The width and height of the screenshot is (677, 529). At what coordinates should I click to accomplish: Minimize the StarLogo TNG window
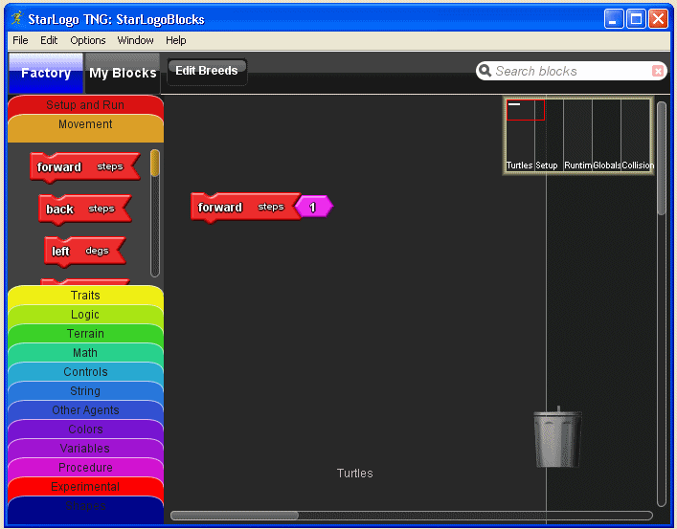[x=613, y=19]
